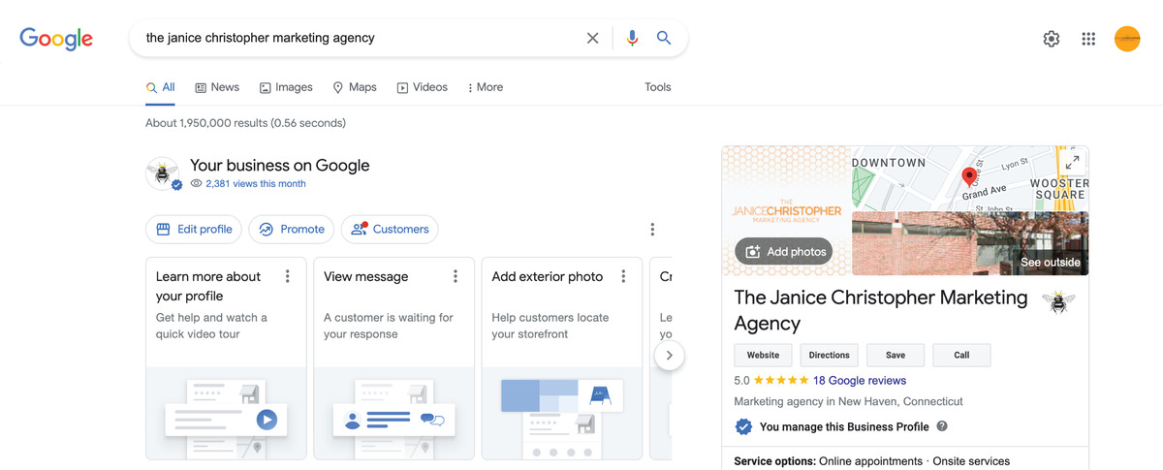Viewport: 1163px width, 470px height.
Task: Click the help icon beside 'You manage this Business Profile'
Action: (942, 426)
